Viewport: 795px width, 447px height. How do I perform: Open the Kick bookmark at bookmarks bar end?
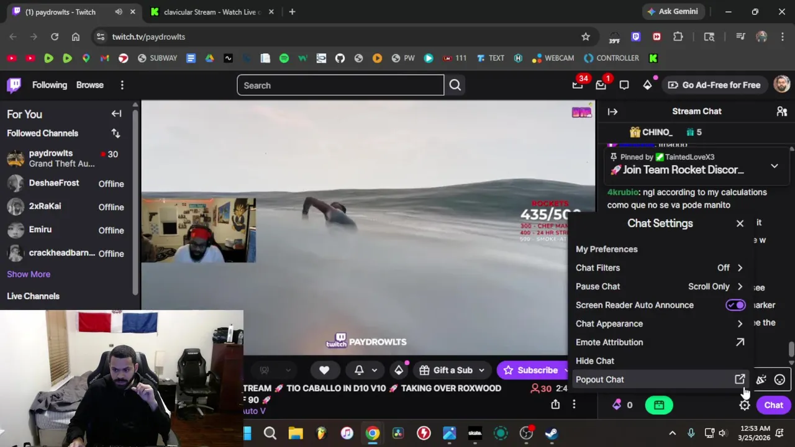(x=653, y=58)
